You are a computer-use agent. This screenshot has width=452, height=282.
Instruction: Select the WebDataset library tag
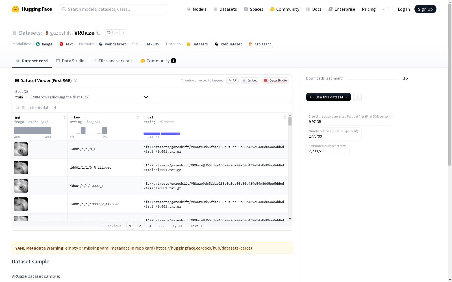(228, 44)
